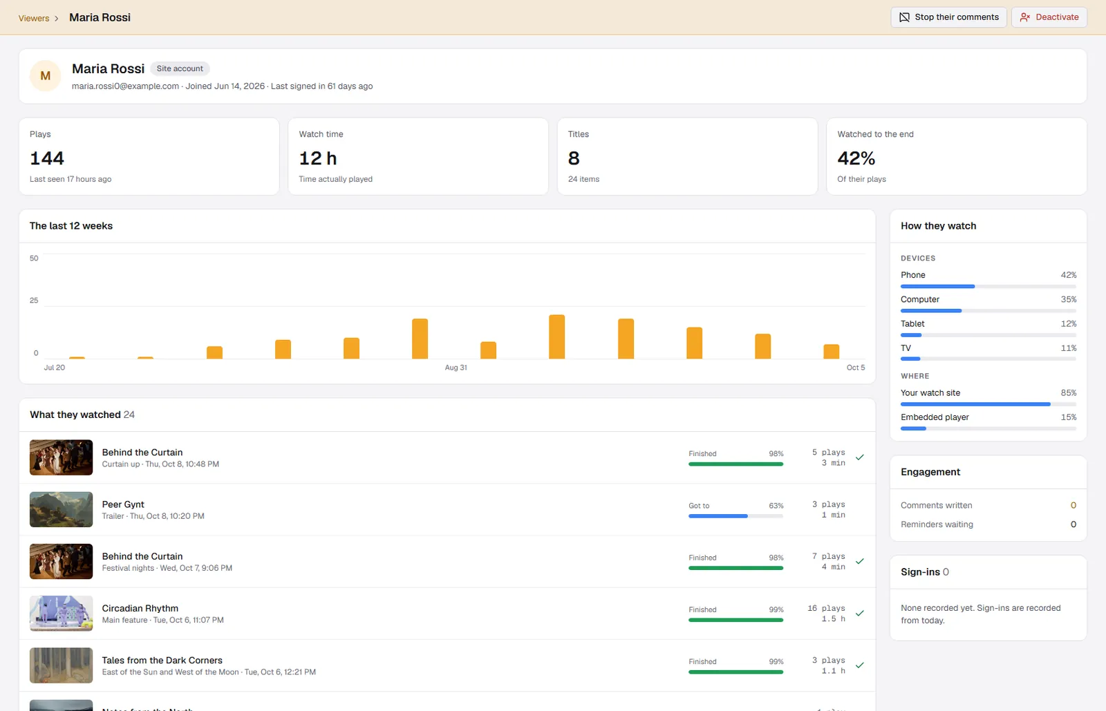Click the M avatar circle
1106x711 pixels.
pos(46,76)
